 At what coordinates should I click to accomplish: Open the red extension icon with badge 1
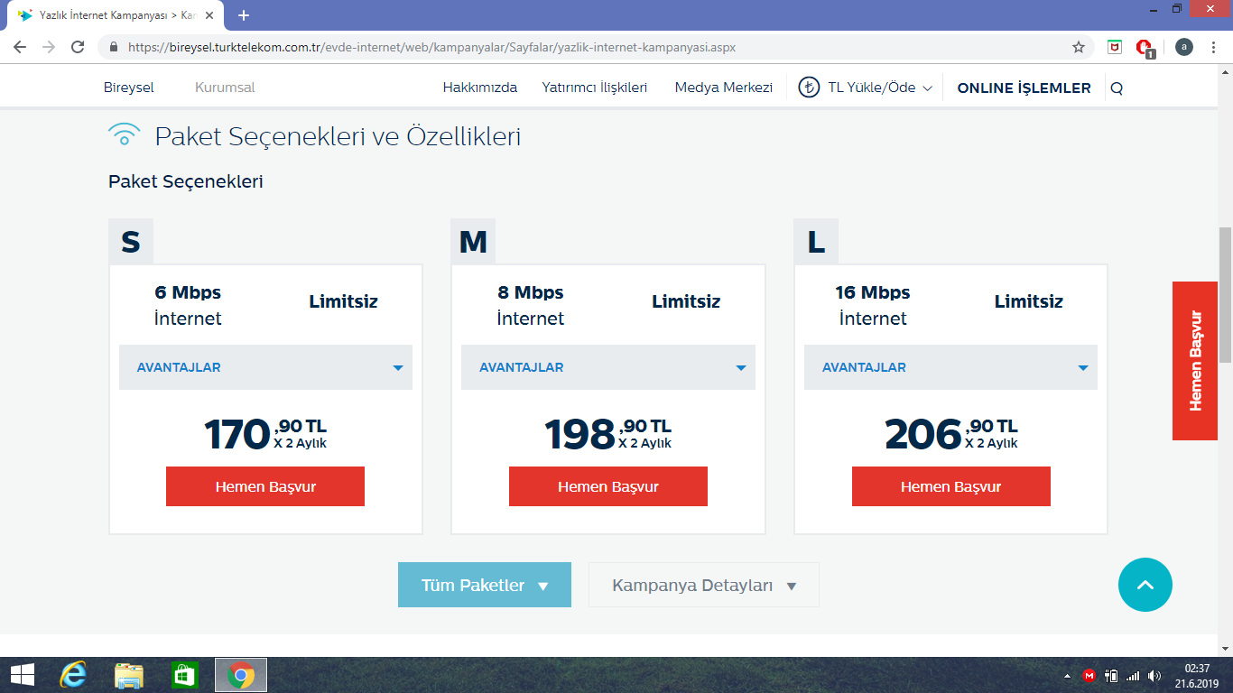pos(1145,48)
